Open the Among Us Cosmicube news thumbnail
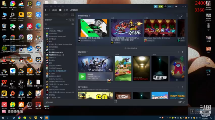This screenshot has width=215, height=120. [160, 28]
